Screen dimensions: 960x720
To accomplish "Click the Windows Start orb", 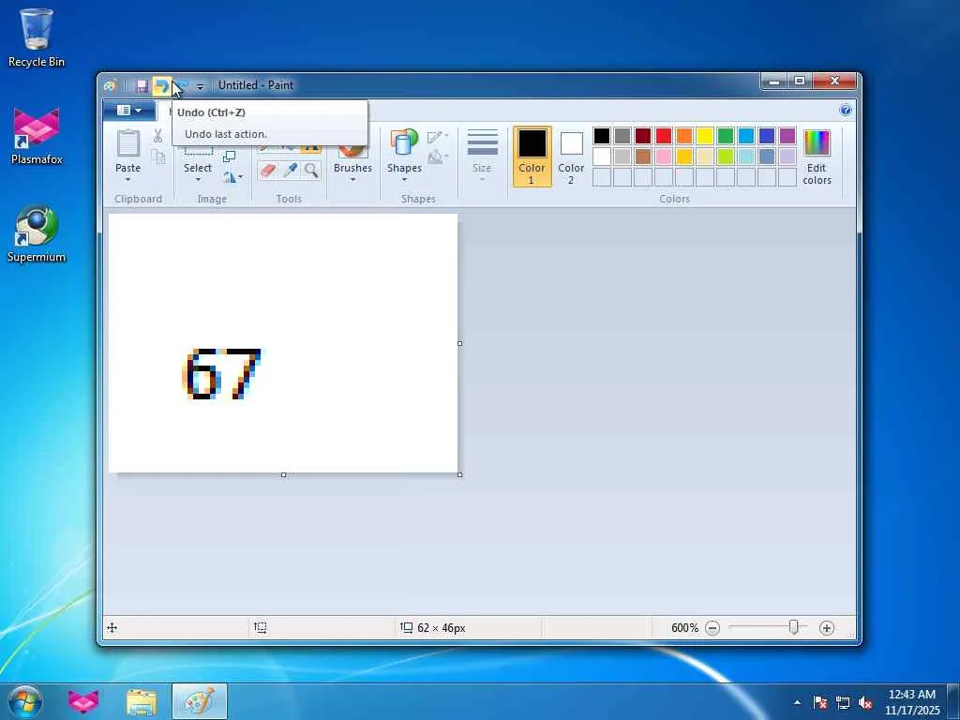I will [25, 701].
